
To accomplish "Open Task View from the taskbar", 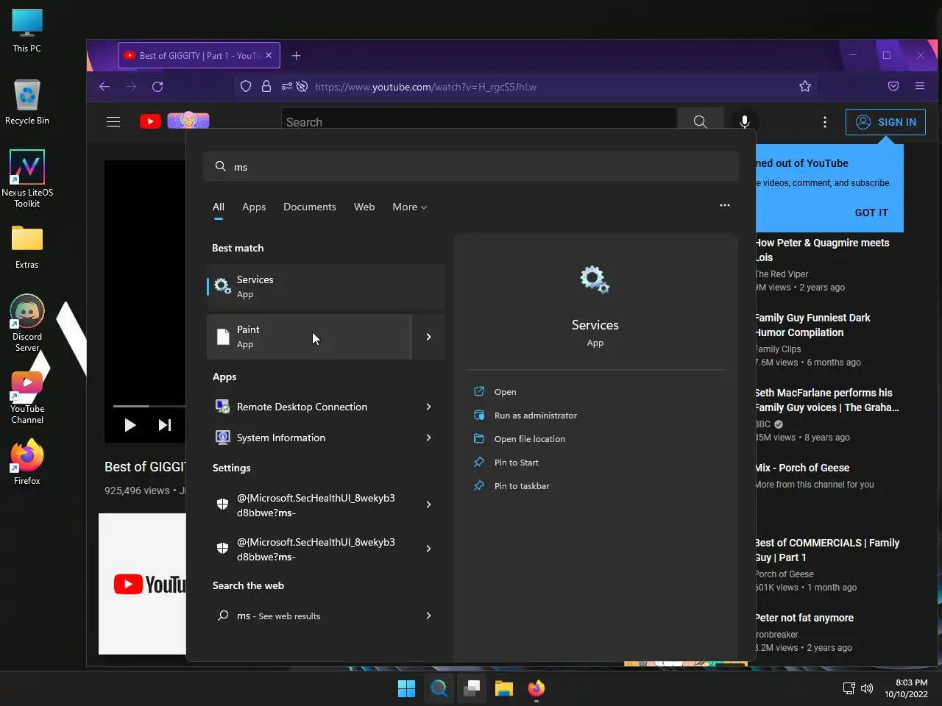I will 472,688.
